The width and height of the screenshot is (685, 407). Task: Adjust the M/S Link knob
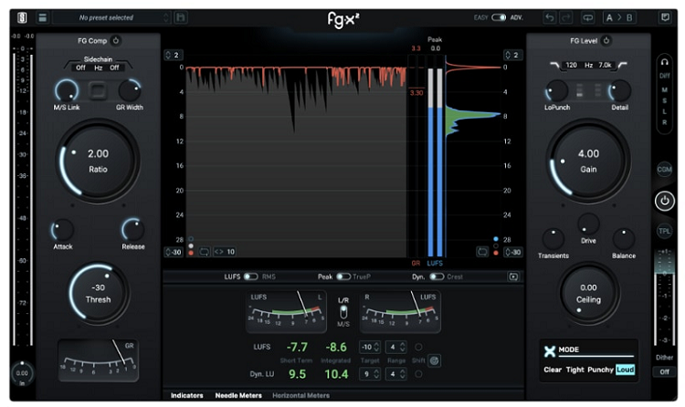pyautogui.click(x=67, y=91)
